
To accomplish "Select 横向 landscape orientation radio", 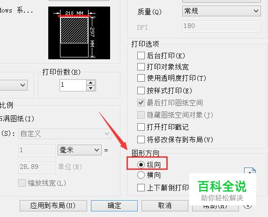I will [141, 175].
